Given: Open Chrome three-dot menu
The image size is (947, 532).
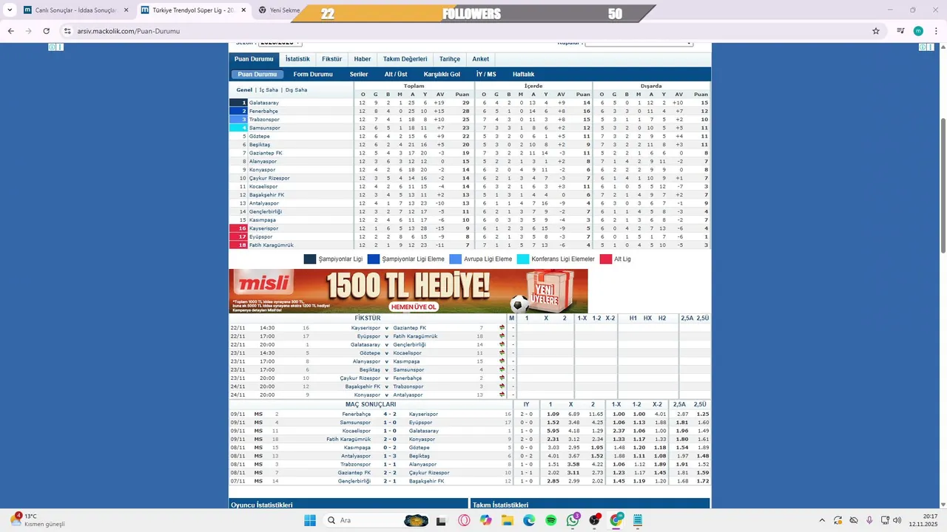Looking at the screenshot, I should tap(935, 31).
